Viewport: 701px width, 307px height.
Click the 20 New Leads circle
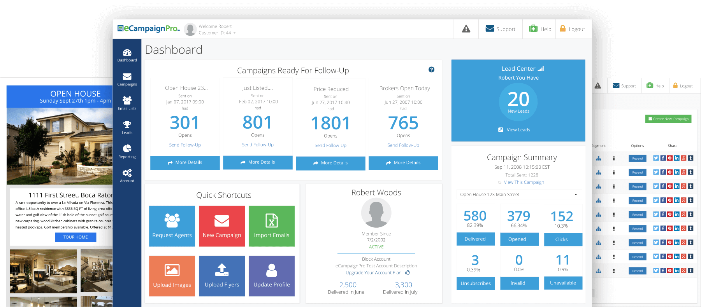518,102
